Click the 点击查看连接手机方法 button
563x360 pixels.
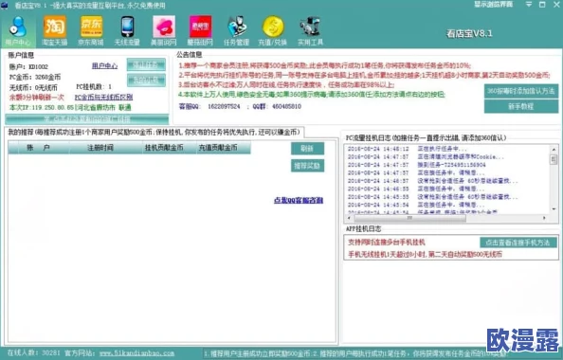(518, 243)
